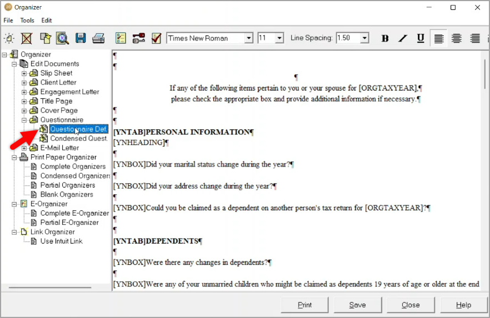The width and height of the screenshot is (490, 318).
Task: Click the keys icon in toolbar
Action: 138,38
